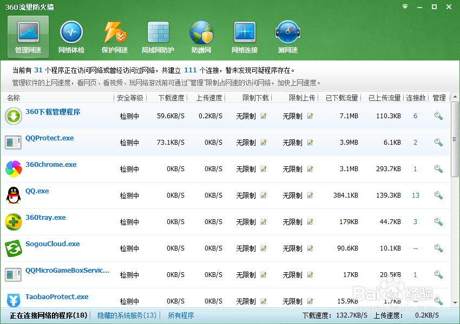The width and height of the screenshot is (460, 324).
Task: Click the scrollbar up arrow
Action: pyautogui.click(x=455, y=97)
